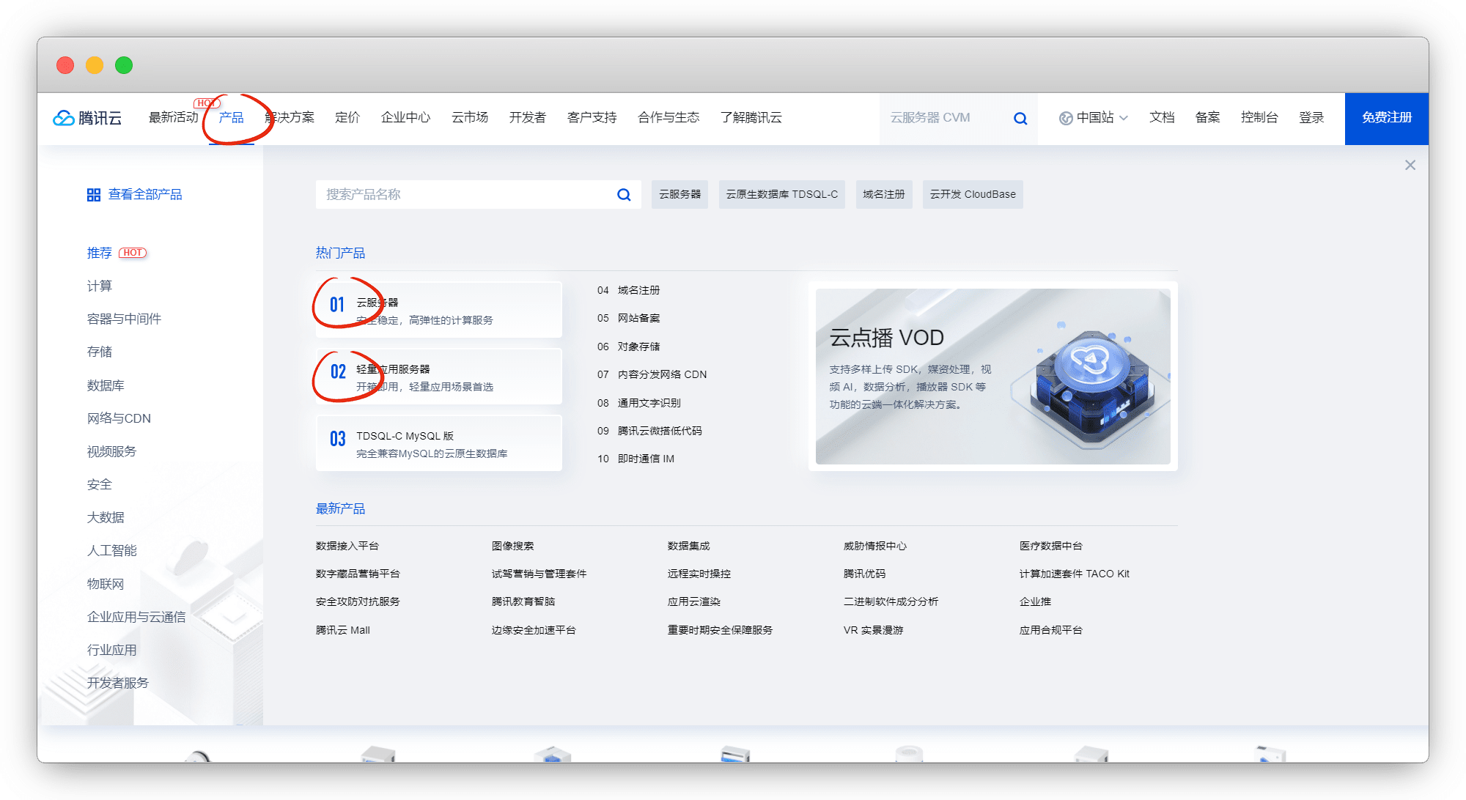Click the grid icon beside 查看全部产品
Viewport: 1466px width, 800px height.
[x=94, y=195]
